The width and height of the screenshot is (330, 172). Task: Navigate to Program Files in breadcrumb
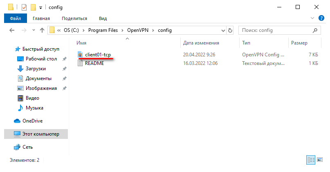[x=103, y=30]
